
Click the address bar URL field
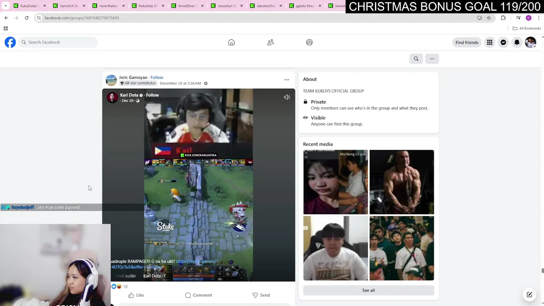coord(255,18)
